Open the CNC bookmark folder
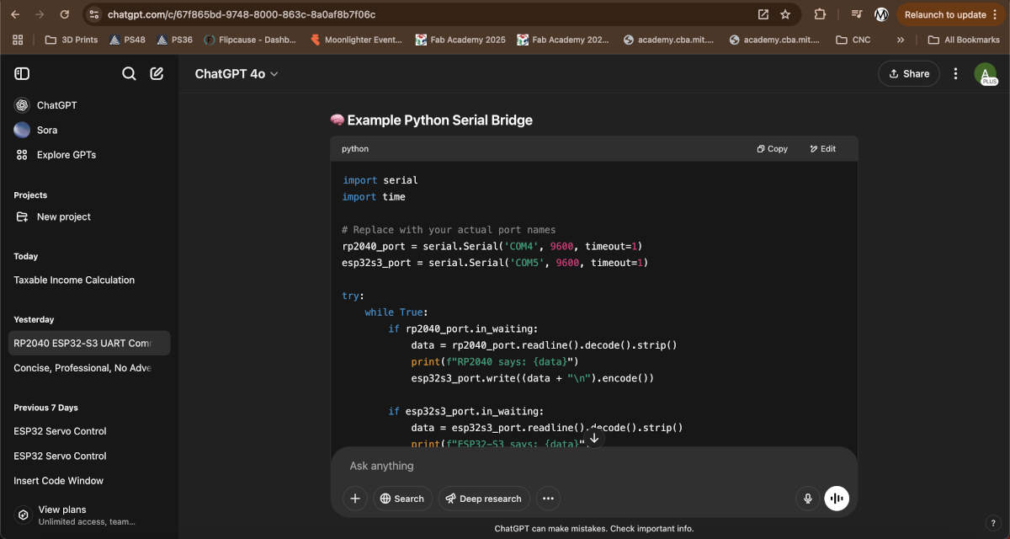 853,40
